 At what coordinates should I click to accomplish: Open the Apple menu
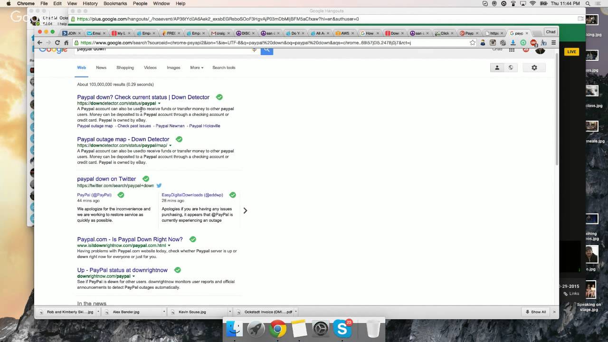pos(9,3)
